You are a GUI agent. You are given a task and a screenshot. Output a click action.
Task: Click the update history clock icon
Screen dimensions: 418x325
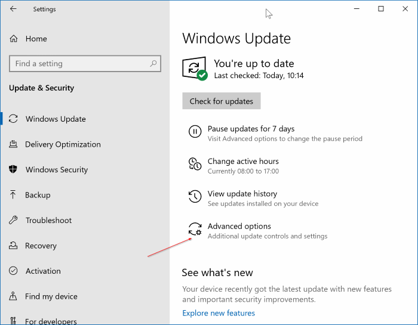pos(195,196)
